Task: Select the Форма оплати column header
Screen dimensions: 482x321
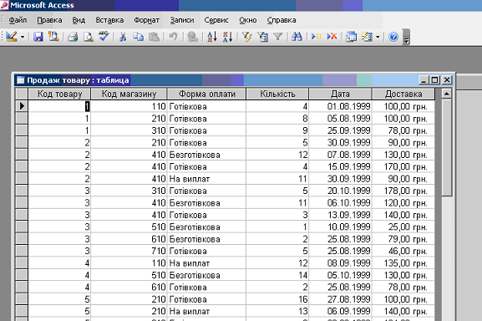Action: pos(207,94)
